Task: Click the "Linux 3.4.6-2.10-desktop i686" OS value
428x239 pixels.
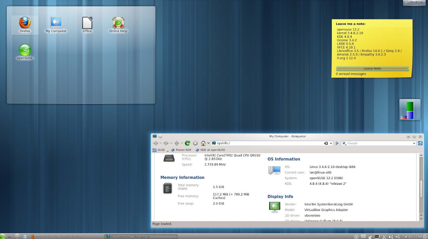Action: (x=333, y=167)
